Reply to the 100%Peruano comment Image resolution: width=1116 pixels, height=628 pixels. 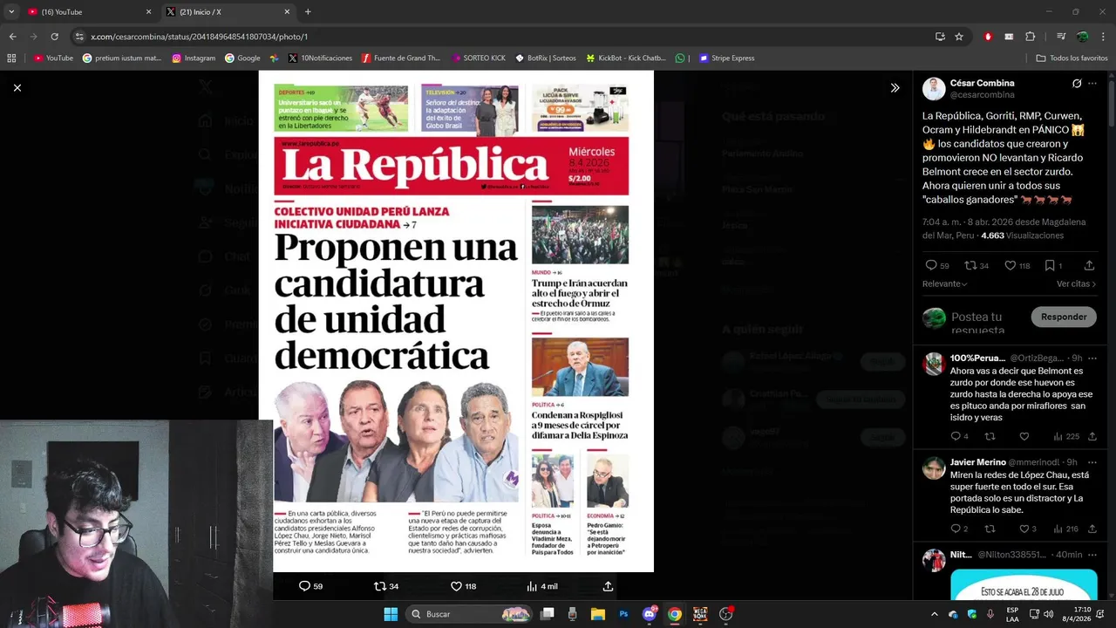[x=956, y=436]
